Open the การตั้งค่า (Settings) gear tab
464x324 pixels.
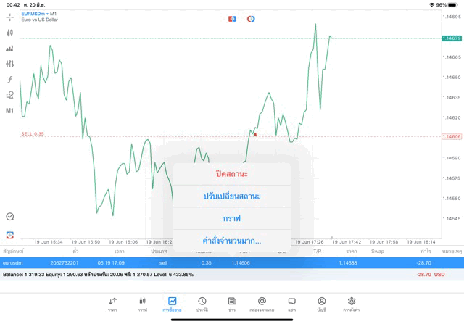pos(352,303)
